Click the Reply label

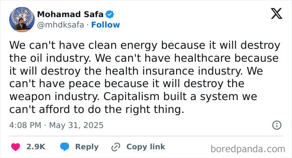click(87, 147)
